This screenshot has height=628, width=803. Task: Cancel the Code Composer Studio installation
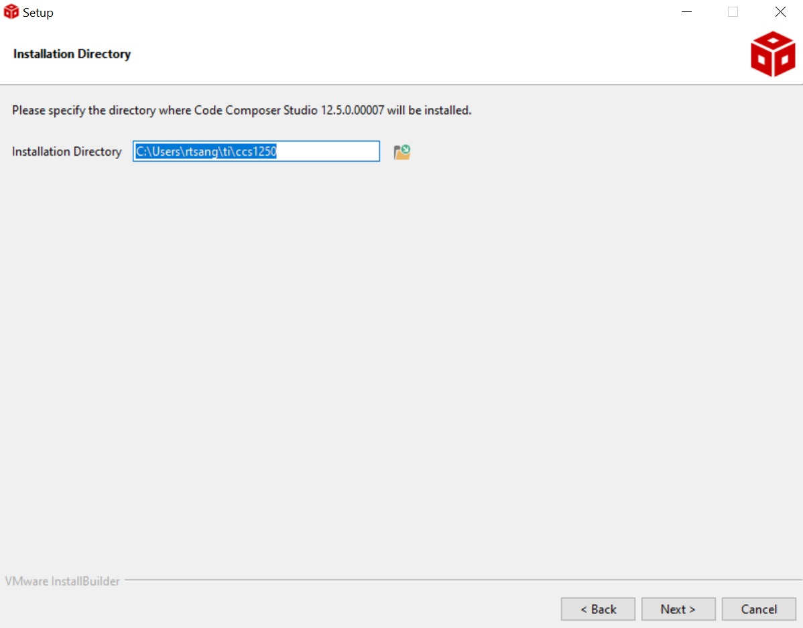tap(759, 609)
